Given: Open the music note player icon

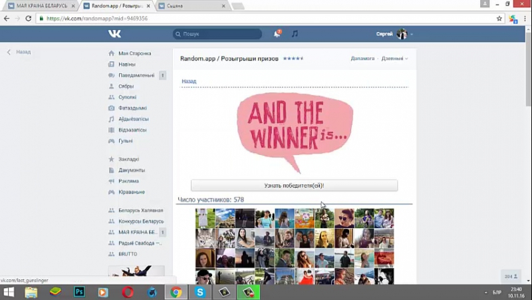Looking at the screenshot, I should (x=295, y=34).
